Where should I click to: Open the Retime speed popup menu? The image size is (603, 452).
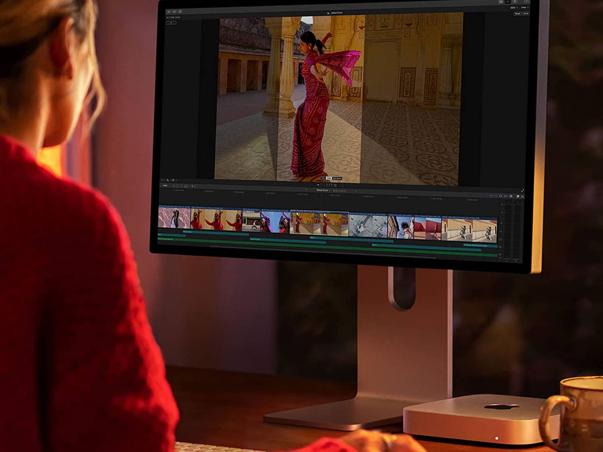click(174, 180)
